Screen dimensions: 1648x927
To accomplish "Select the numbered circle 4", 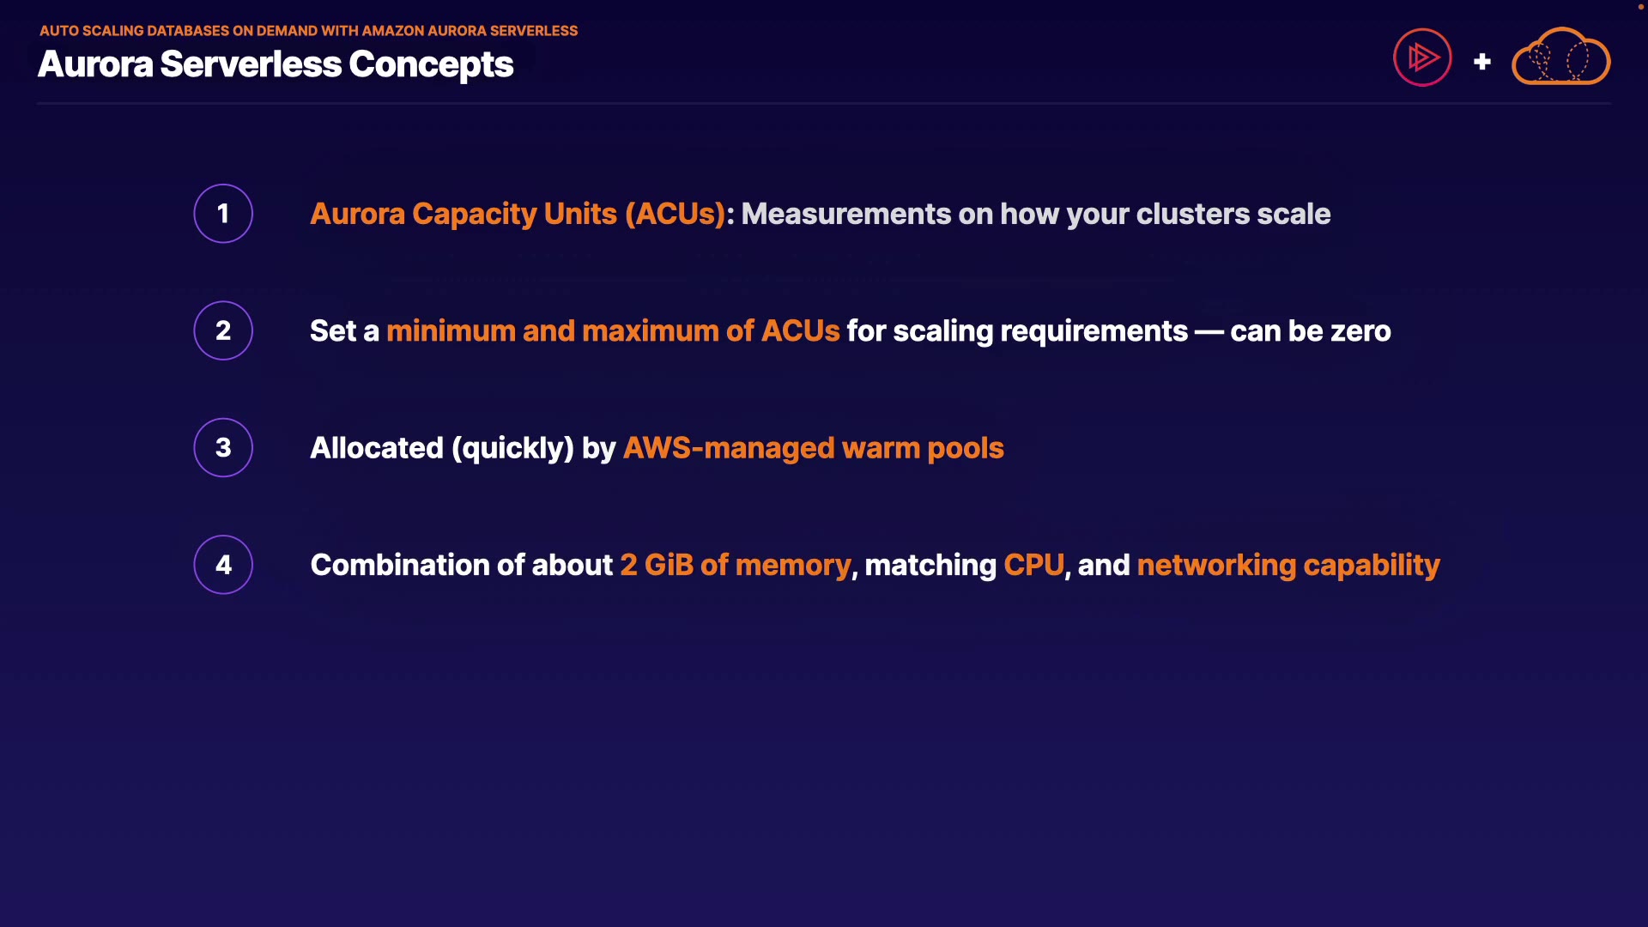I will pos(223,565).
